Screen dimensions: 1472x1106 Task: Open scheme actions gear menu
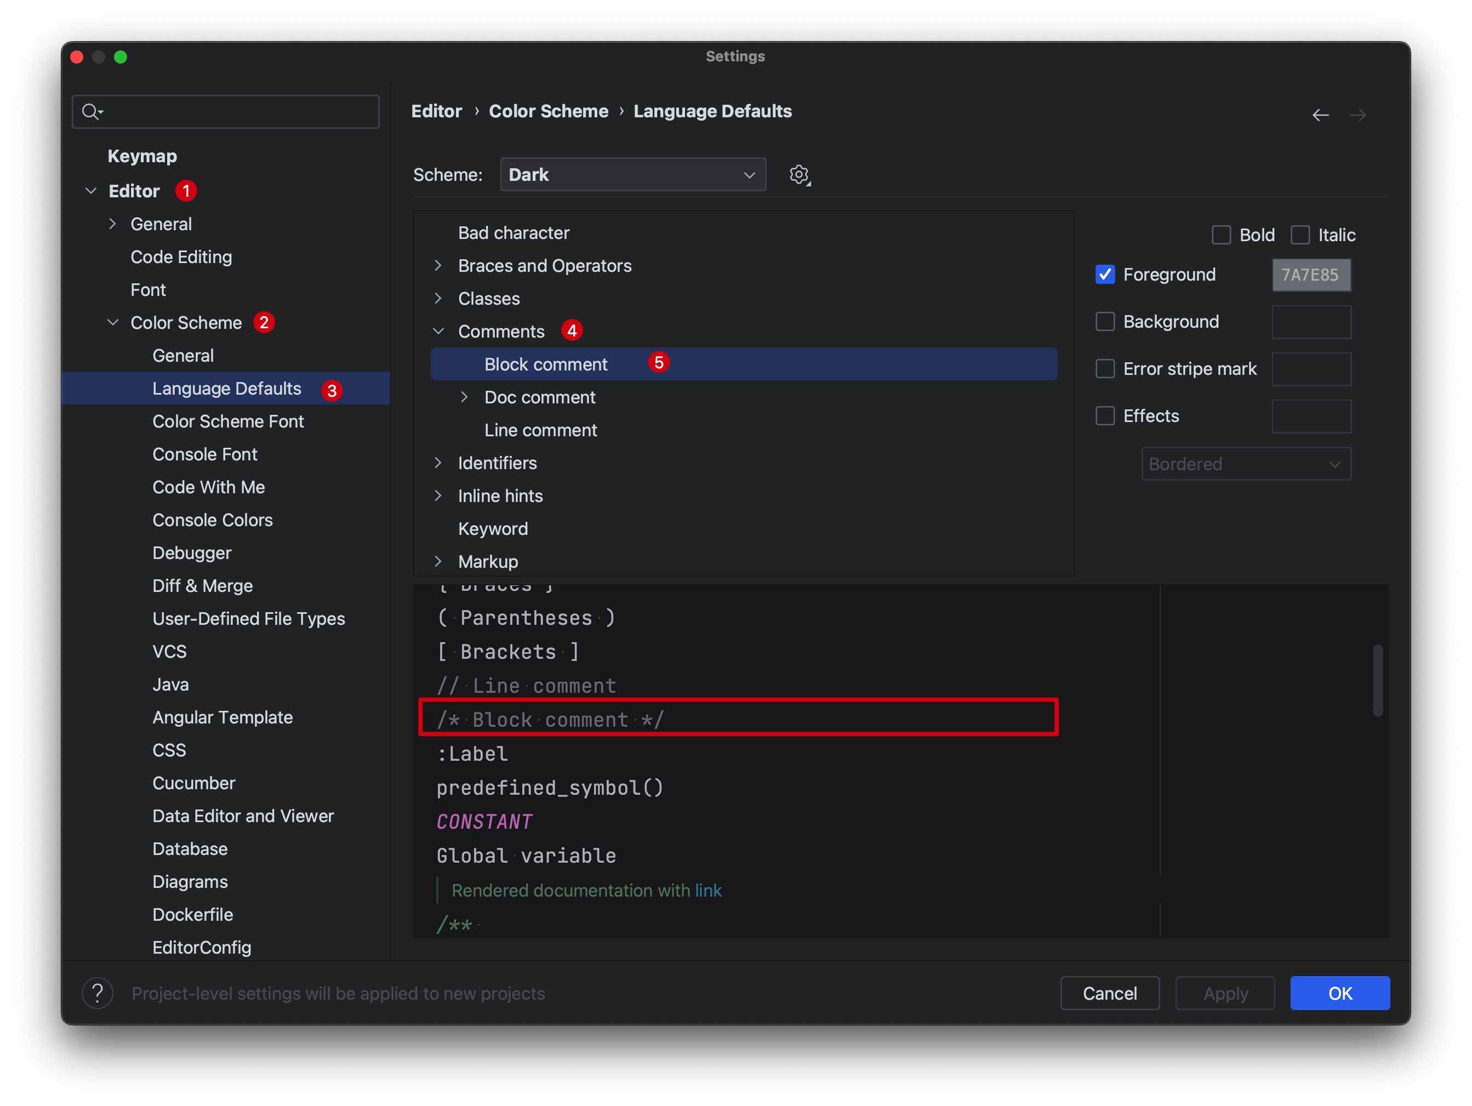(799, 175)
